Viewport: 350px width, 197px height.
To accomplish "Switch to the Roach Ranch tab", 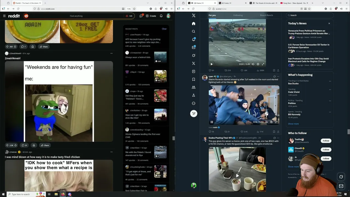I will point(266,15).
